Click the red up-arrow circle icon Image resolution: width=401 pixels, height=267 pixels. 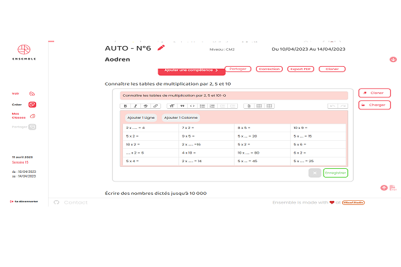click(x=384, y=188)
